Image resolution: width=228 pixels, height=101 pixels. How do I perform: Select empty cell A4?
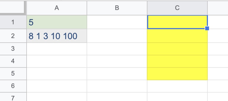[57, 61]
